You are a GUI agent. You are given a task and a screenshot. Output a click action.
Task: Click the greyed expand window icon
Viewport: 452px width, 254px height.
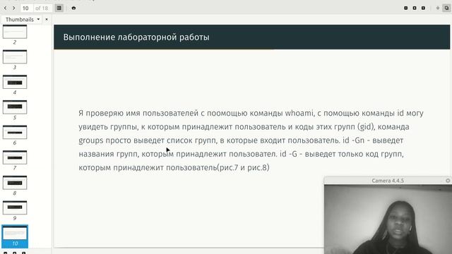pos(438,8)
